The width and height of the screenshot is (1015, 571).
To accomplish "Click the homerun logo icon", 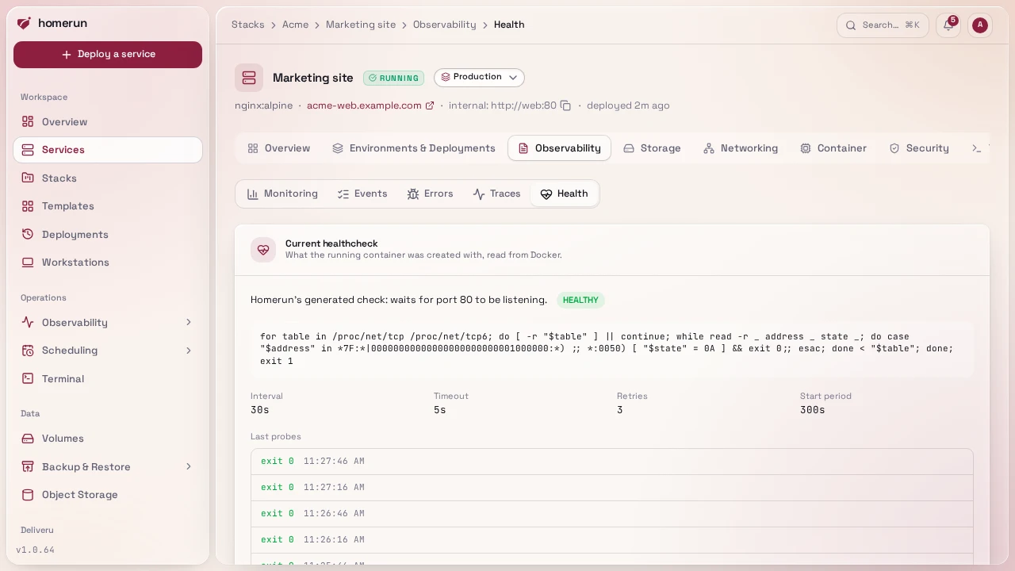I will click(x=24, y=24).
